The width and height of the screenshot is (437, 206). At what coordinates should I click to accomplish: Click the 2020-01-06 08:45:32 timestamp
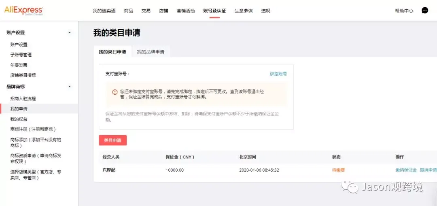[x=259, y=170]
